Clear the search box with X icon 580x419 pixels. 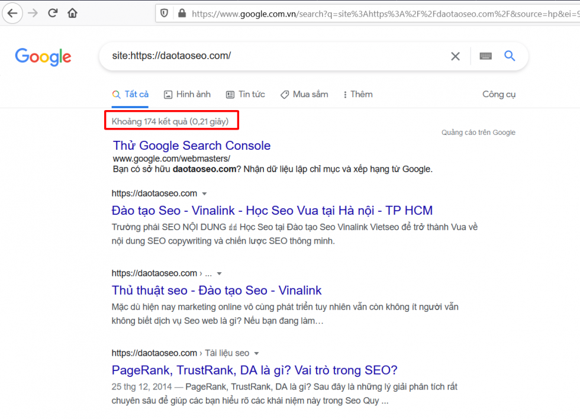[455, 56]
